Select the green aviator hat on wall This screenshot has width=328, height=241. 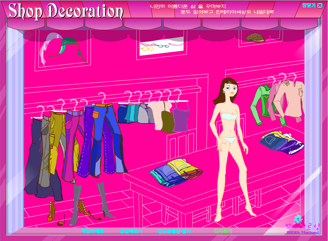coord(69,48)
